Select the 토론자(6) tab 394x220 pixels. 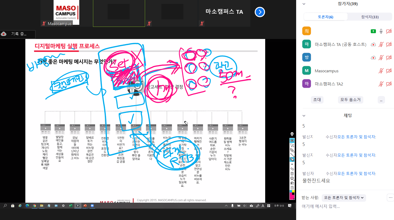click(x=325, y=17)
